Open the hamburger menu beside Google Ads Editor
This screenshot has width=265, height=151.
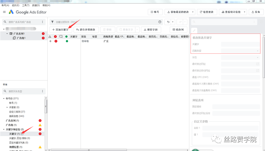point(4,12)
